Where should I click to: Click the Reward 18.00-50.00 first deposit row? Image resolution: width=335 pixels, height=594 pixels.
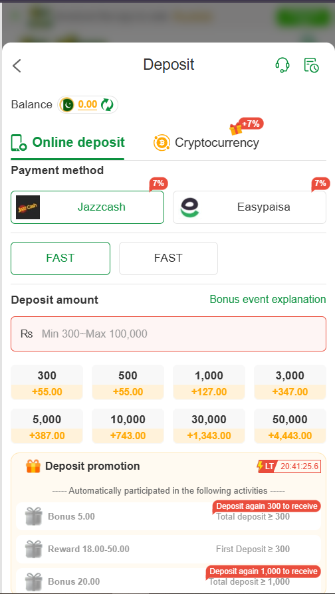[x=168, y=549]
